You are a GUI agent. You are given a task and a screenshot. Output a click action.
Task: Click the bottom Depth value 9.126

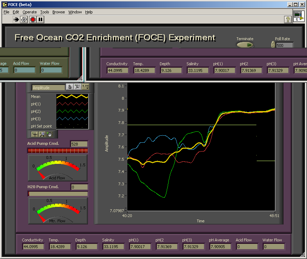(x=87, y=247)
